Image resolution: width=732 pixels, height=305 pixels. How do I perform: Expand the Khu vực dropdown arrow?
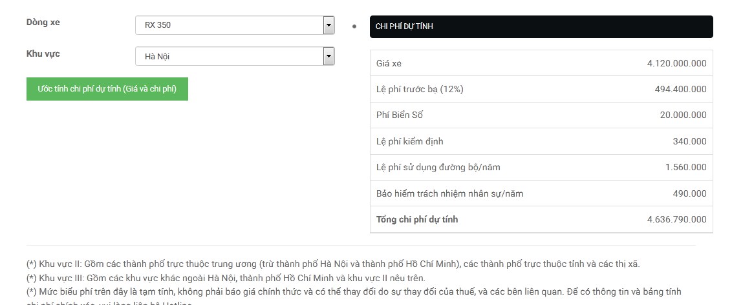(x=329, y=56)
